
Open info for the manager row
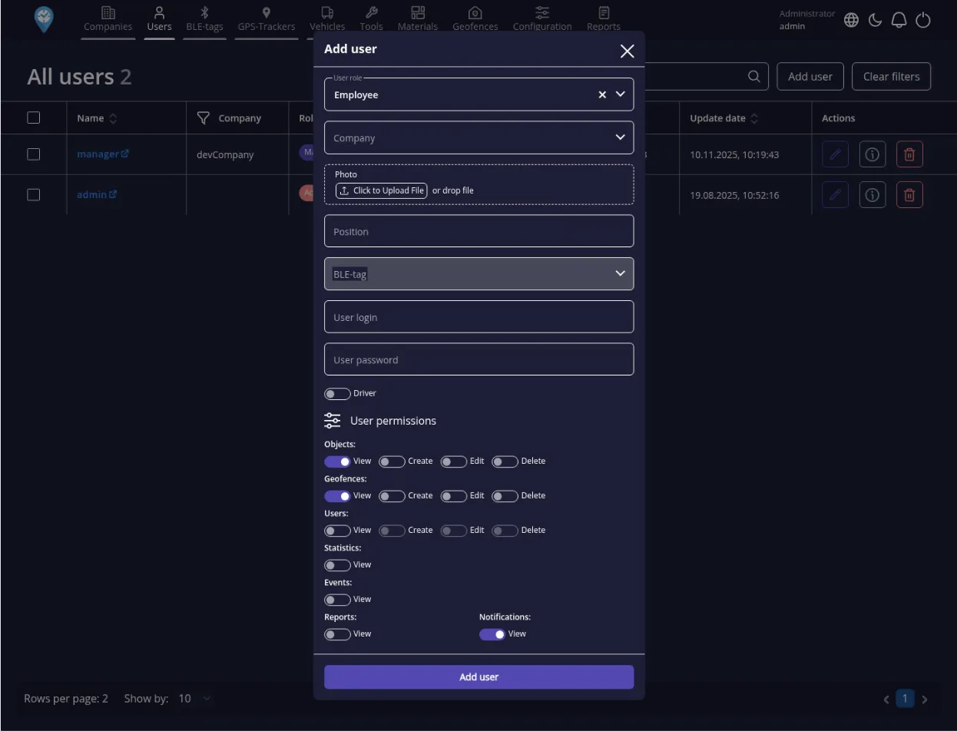click(872, 154)
